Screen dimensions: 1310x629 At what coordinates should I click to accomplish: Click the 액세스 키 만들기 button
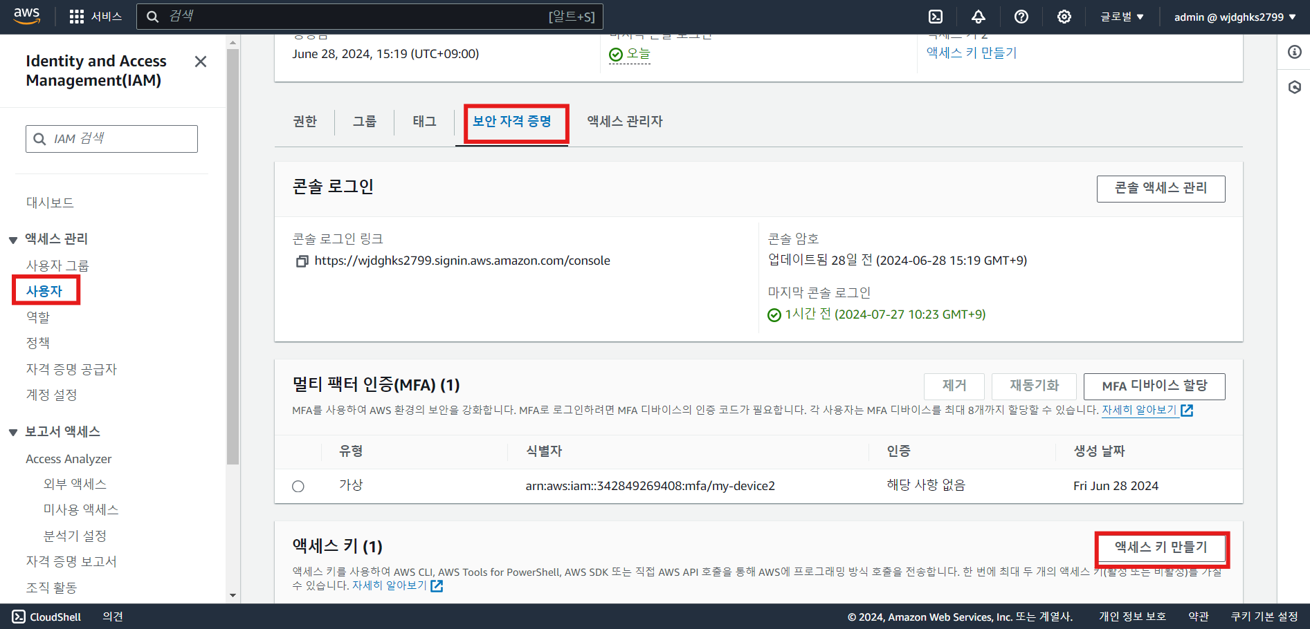1161,547
